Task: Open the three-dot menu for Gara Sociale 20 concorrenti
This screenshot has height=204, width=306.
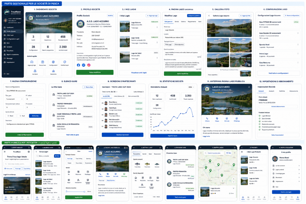Action: [298, 33]
